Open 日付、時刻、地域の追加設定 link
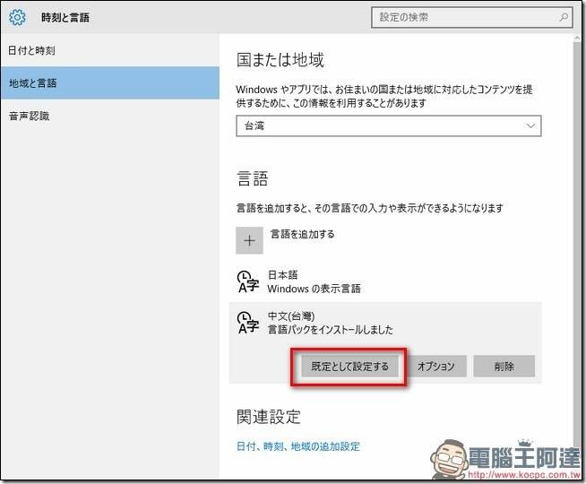 click(298, 446)
